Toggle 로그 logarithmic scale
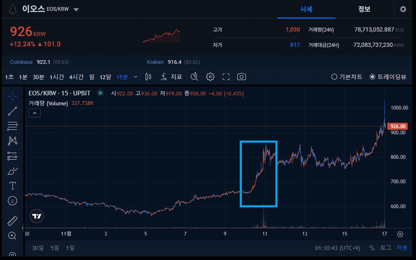The height and width of the screenshot is (260, 416). coord(385,248)
